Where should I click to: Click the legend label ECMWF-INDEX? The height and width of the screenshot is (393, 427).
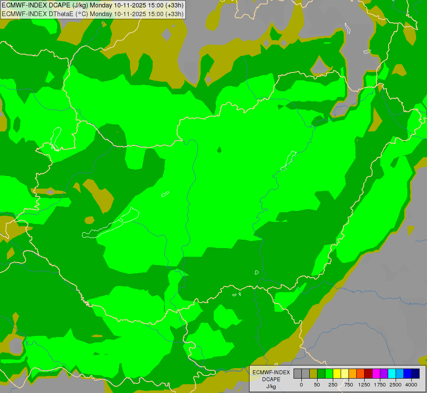click(x=271, y=372)
